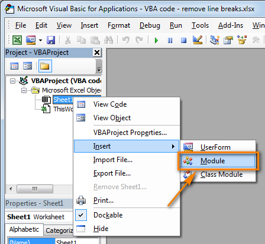Open the Debug menu
The height and width of the screenshot is (244, 265).
tap(150, 25)
